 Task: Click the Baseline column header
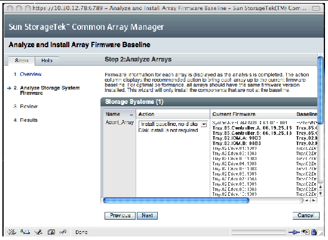tap(306, 114)
